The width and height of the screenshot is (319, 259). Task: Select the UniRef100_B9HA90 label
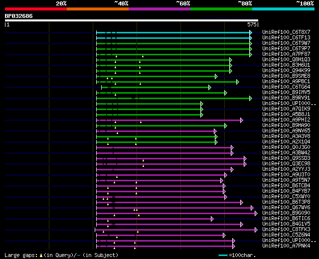tap(286, 126)
